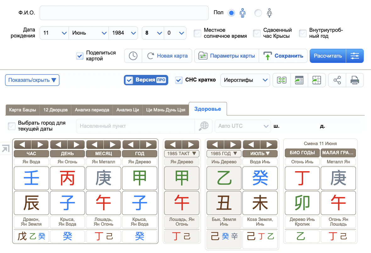Expand the 'Показать/скрыть' dropdown
This screenshot has height=253, width=371.
coord(32,80)
